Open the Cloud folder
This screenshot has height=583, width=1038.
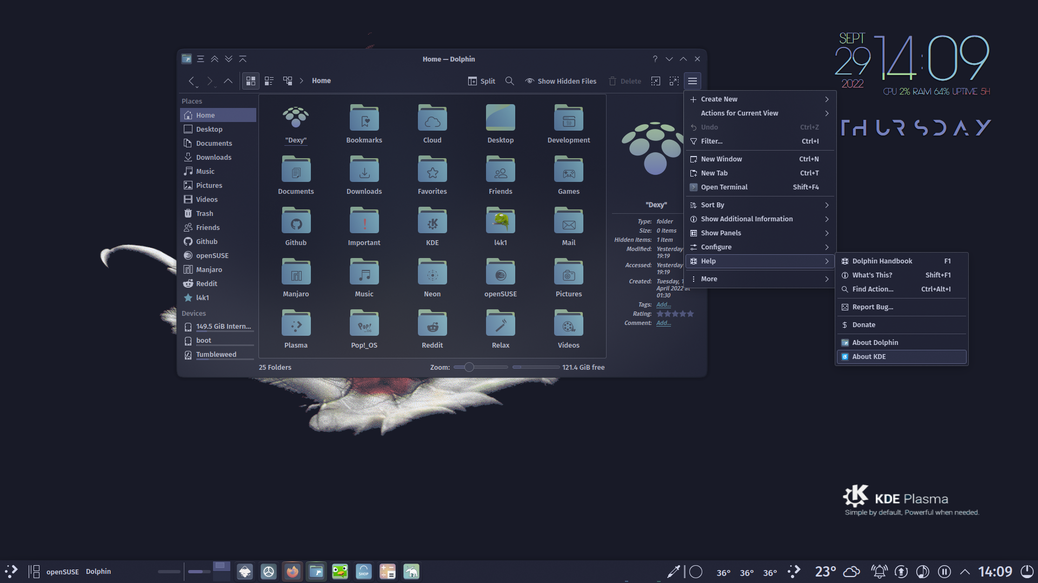click(x=432, y=124)
